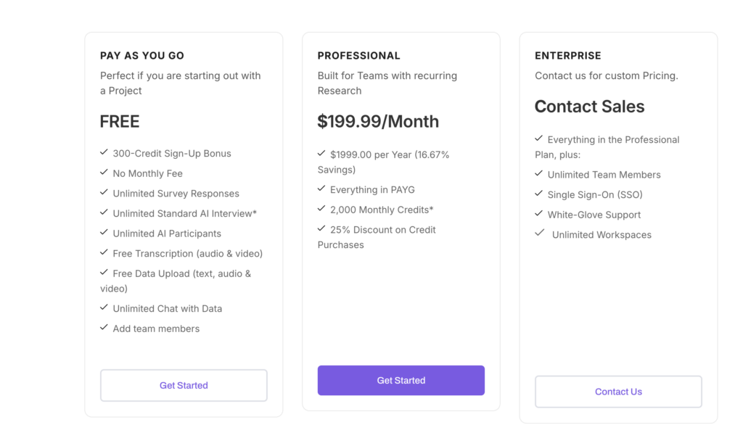Click the FREE price label
743x438 pixels.
120,121
